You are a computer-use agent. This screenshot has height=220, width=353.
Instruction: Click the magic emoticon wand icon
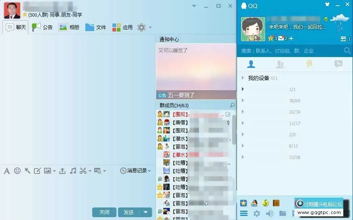point(27,171)
